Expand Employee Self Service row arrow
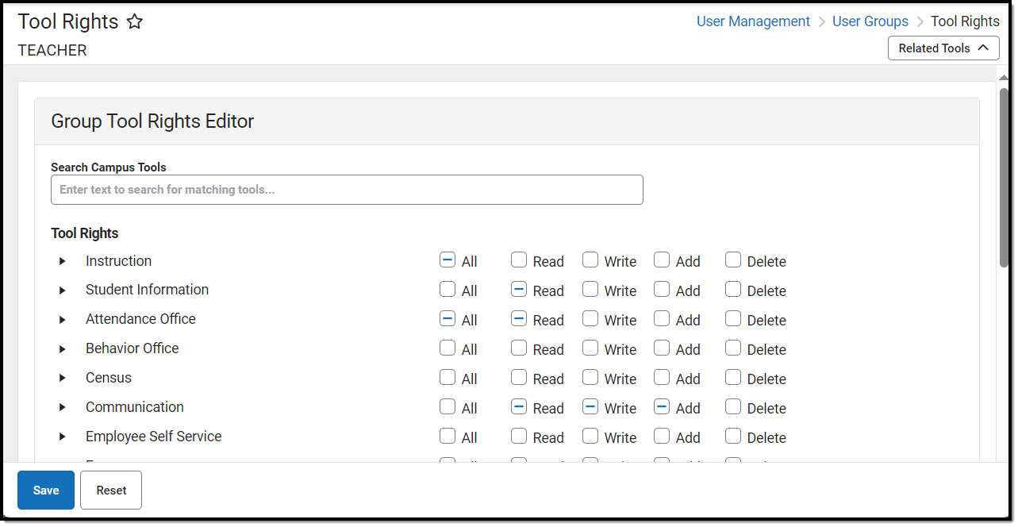 click(63, 437)
